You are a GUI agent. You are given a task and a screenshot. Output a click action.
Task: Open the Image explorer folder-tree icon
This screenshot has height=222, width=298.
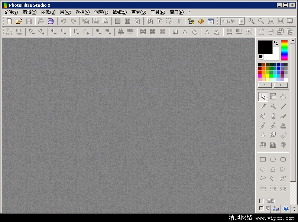(x=191, y=21)
